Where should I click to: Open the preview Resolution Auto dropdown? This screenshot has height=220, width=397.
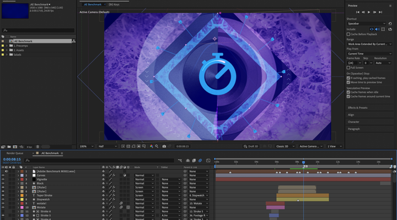click(x=383, y=63)
